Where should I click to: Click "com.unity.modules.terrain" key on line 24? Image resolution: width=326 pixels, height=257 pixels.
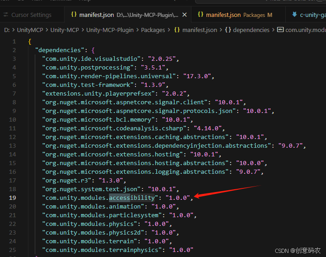tap(90, 241)
